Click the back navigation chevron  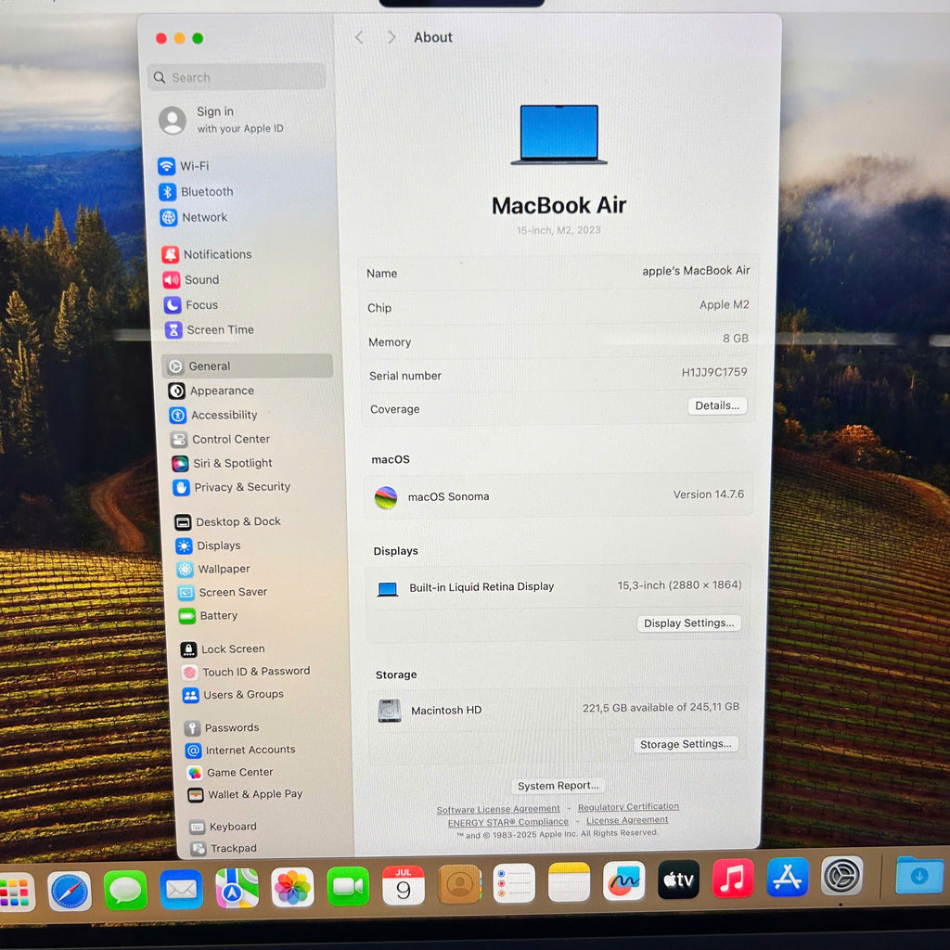359,37
